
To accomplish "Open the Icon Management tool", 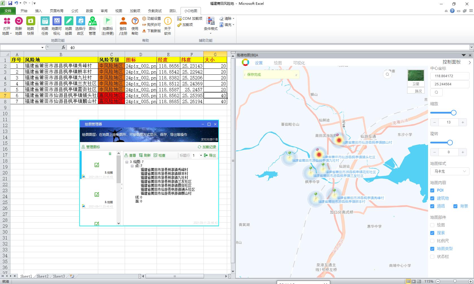I will [92, 21].
